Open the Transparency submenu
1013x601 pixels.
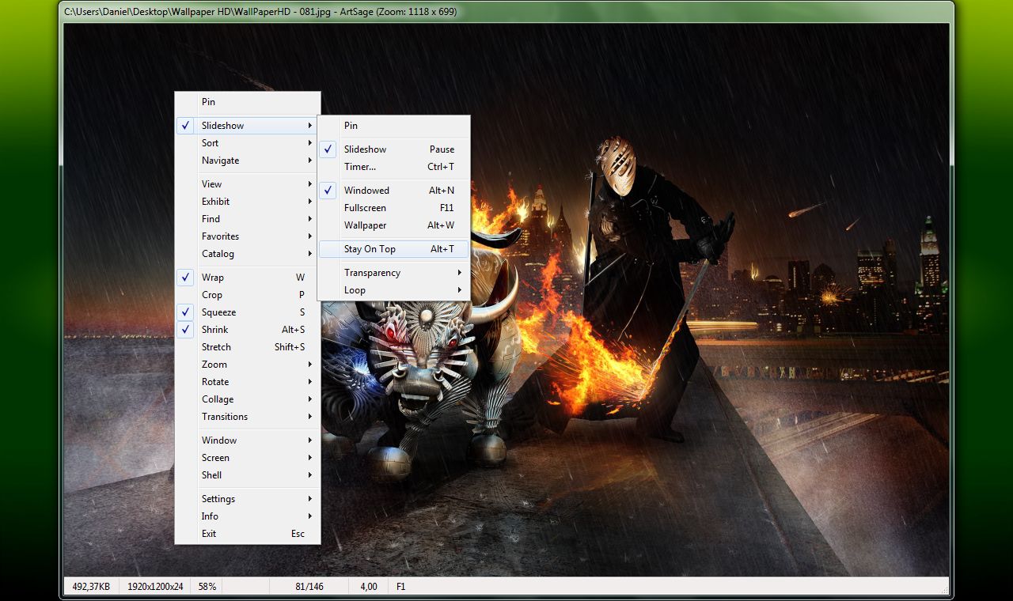393,273
